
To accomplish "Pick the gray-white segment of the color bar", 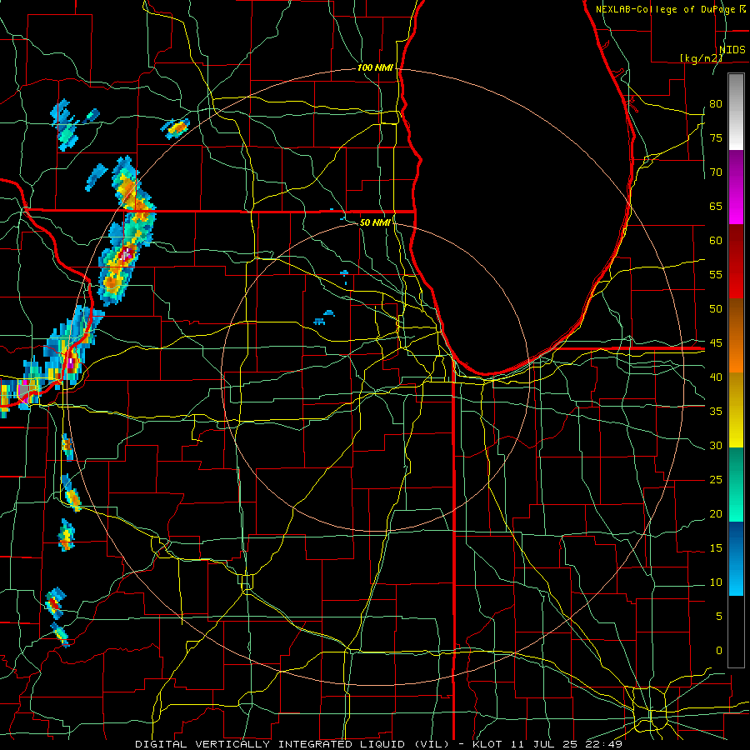I will pyautogui.click(x=736, y=112).
